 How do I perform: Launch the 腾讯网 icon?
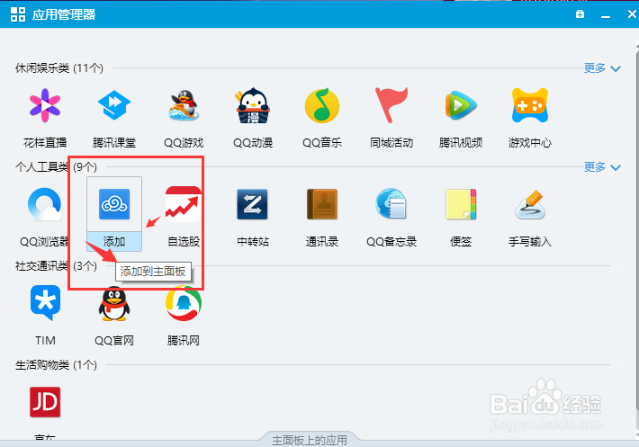184,303
